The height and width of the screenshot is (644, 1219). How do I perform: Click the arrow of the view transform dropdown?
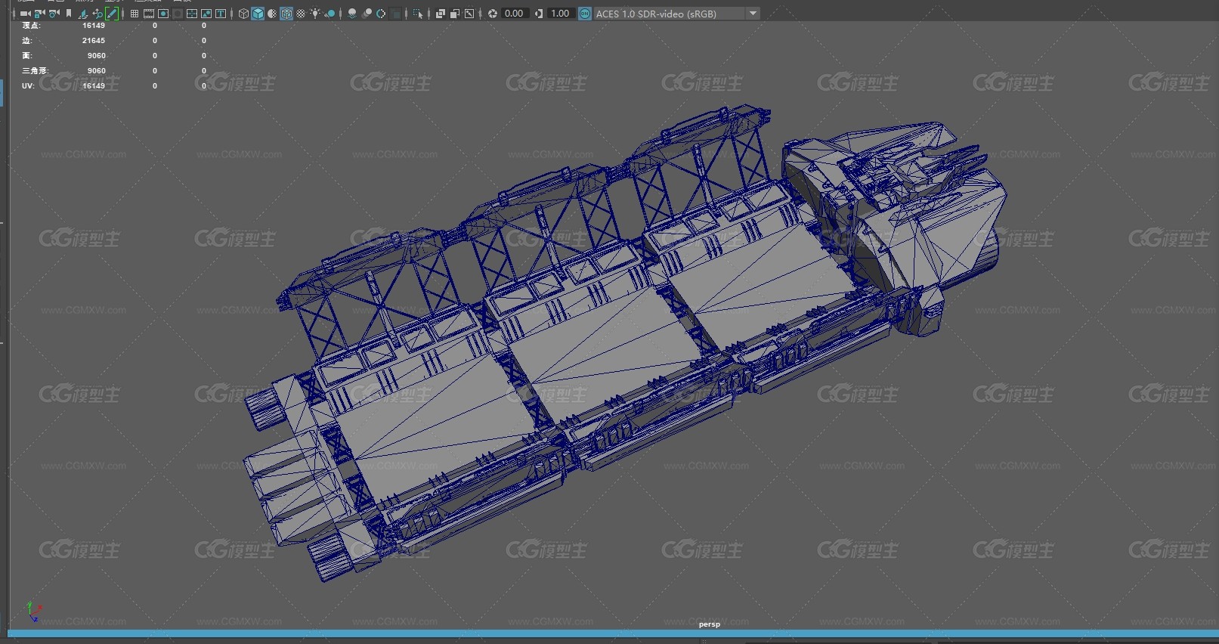tap(753, 14)
